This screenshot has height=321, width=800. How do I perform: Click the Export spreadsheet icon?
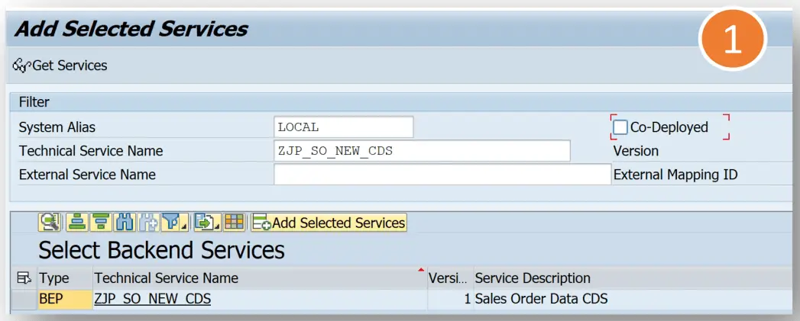(x=204, y=223)
